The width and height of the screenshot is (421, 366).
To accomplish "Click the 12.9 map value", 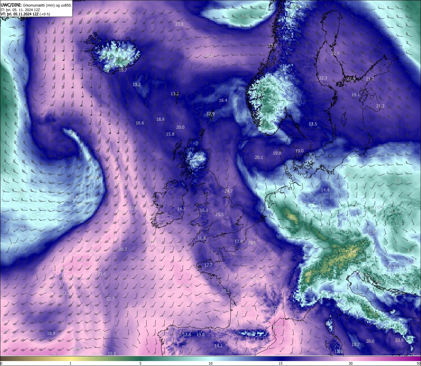I will pyautogui.click(x=210, y=114).
